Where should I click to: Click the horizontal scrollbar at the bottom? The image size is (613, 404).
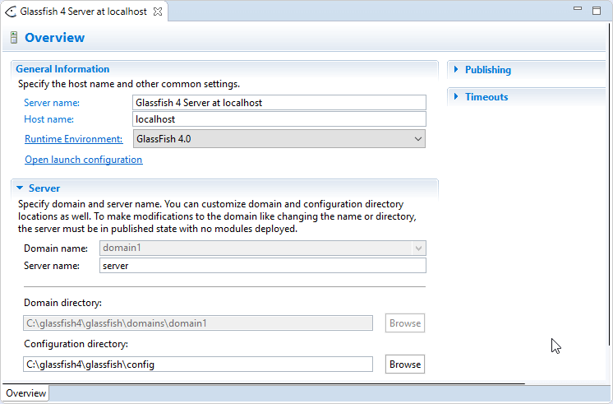tap(264, 383)
